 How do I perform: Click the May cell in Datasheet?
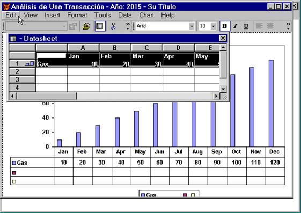point(207,56)
